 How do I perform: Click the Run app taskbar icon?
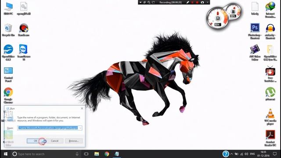point(117,154)
